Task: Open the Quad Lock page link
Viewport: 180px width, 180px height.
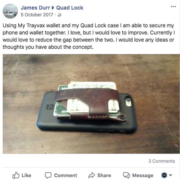Action: click(x=70, y=8)
